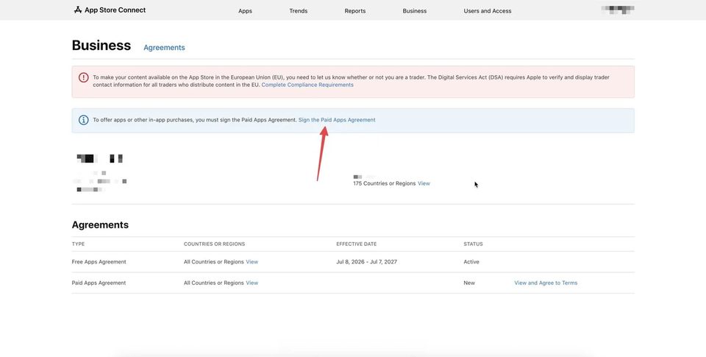Click the red warning icon in DSA banner
Screen dimensions: 706x357
tap(83, 77)
